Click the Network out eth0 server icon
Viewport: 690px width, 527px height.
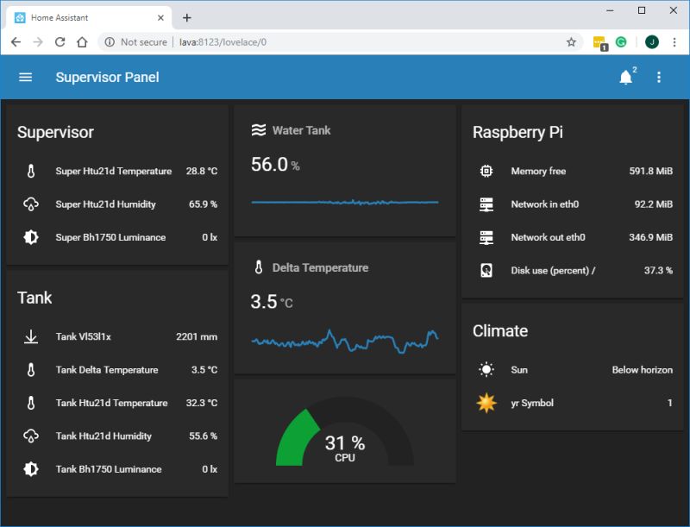[486, 237]
